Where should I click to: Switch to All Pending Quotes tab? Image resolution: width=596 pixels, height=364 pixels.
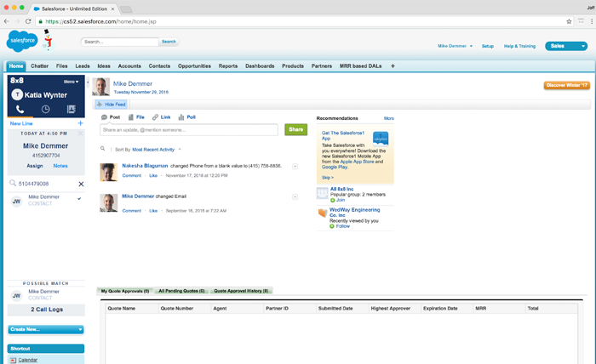[181, 291]
